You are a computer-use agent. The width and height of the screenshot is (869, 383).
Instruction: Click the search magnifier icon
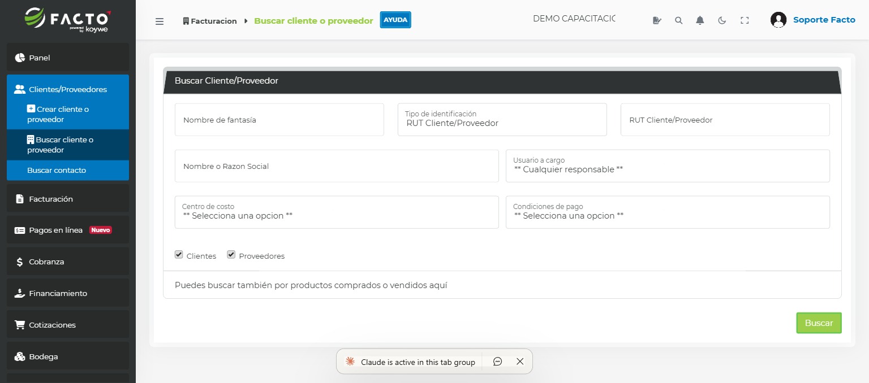678,20
